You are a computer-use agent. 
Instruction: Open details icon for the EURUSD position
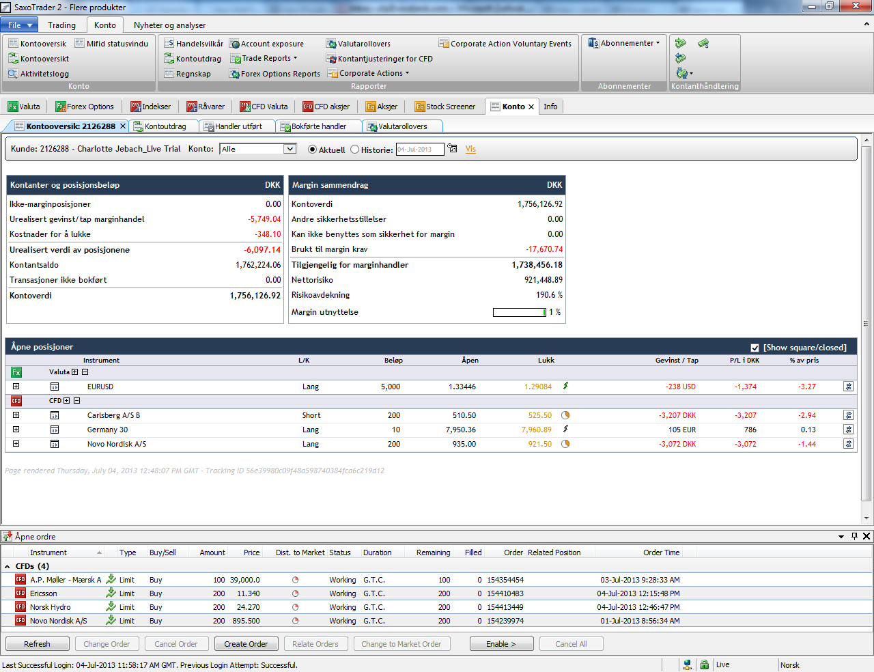[55, 387]
